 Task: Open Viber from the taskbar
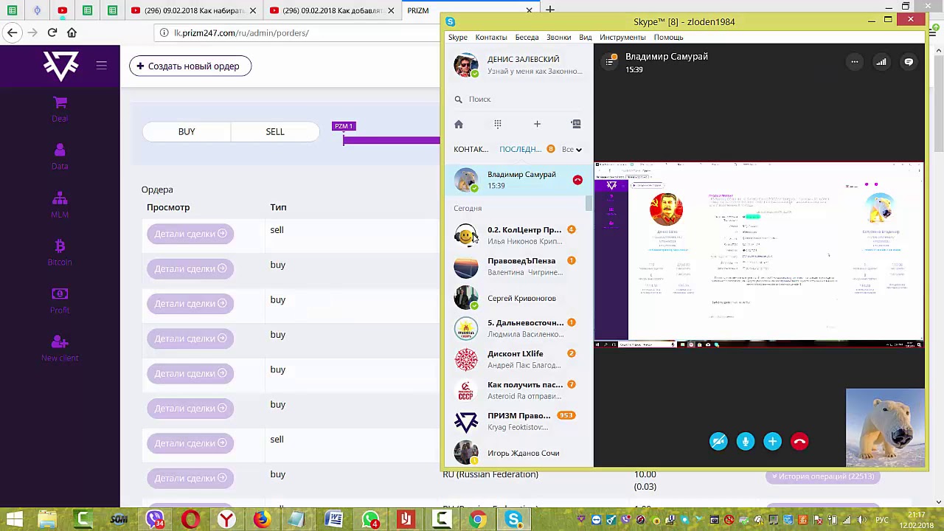[x=155, y=520]
